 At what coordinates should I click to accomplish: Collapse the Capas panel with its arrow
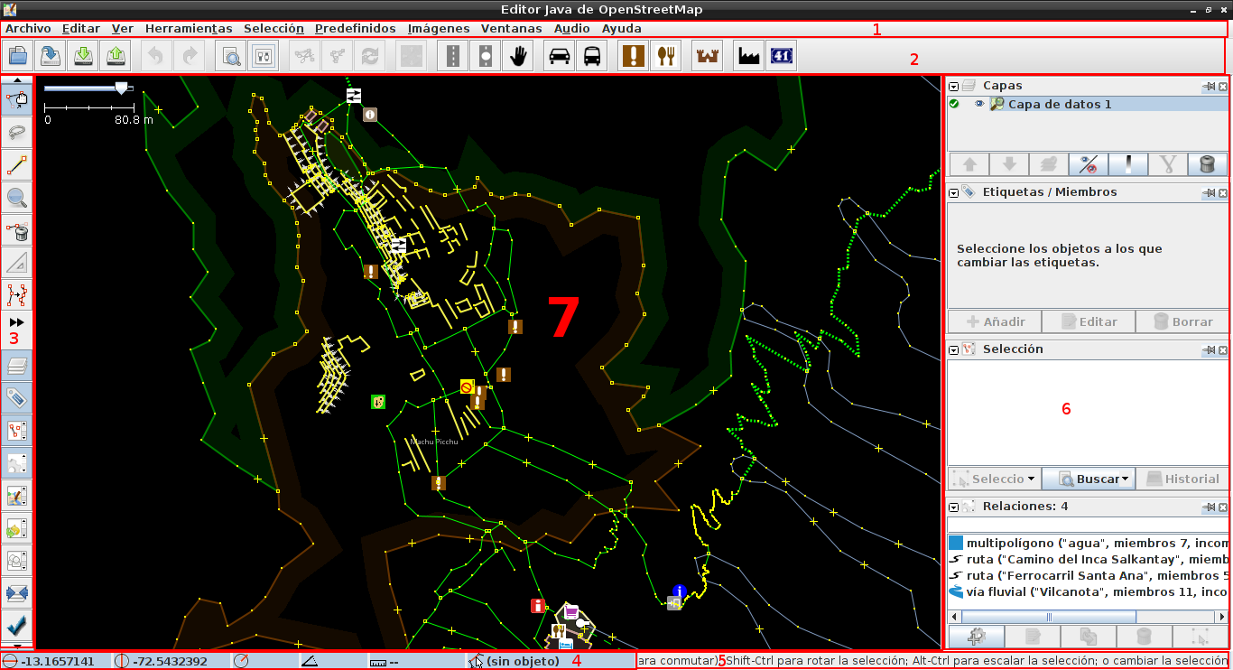[953, 86]
